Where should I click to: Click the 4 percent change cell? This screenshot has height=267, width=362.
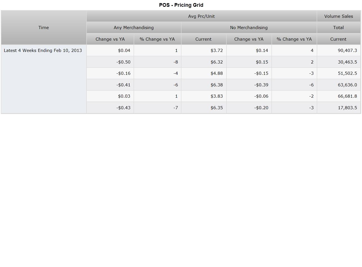click(294, 51)
